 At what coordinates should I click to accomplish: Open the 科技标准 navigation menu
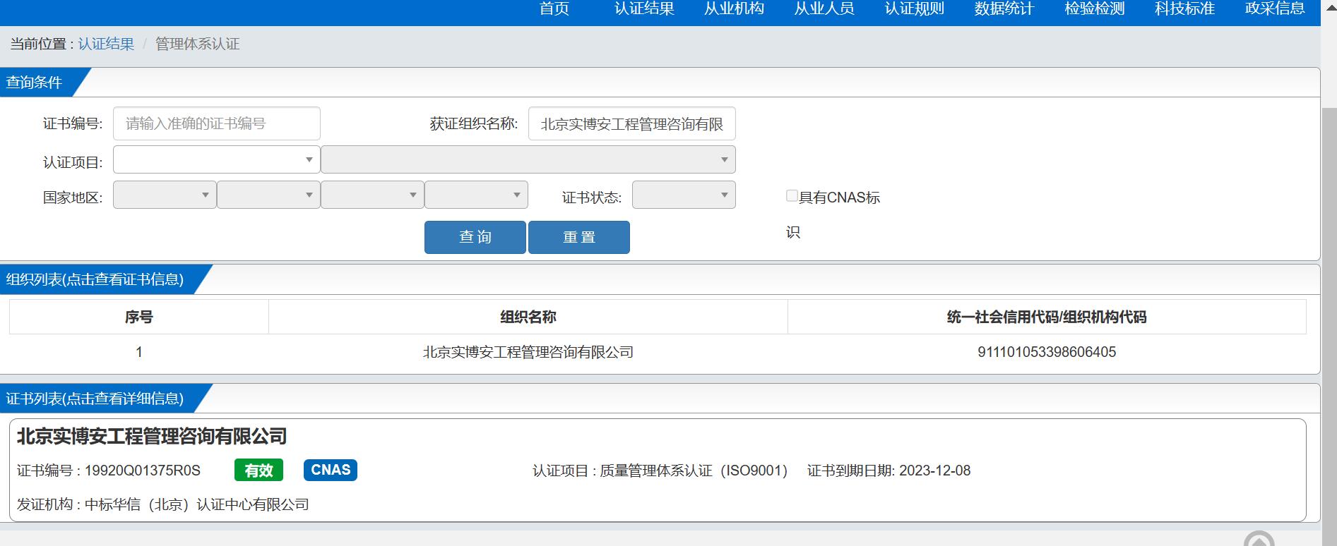coord(1184,8)
